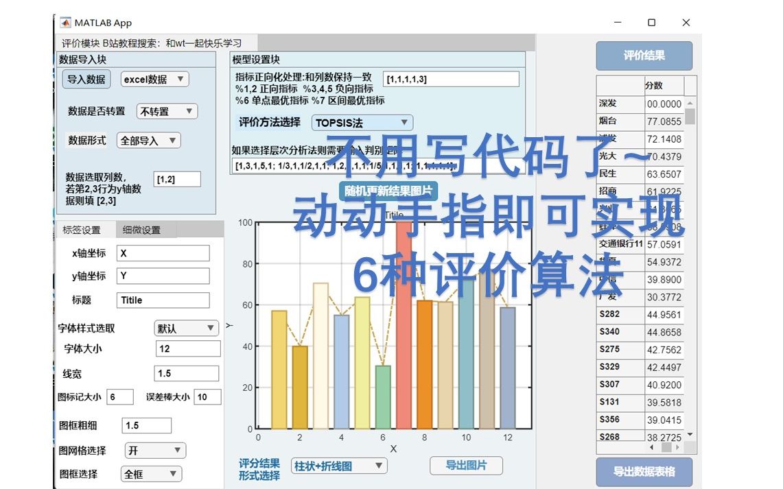Open the 不转置 transpose option dropdown
Image resolution: width=783 pixels, height=489 pixels.
(165, 110)
